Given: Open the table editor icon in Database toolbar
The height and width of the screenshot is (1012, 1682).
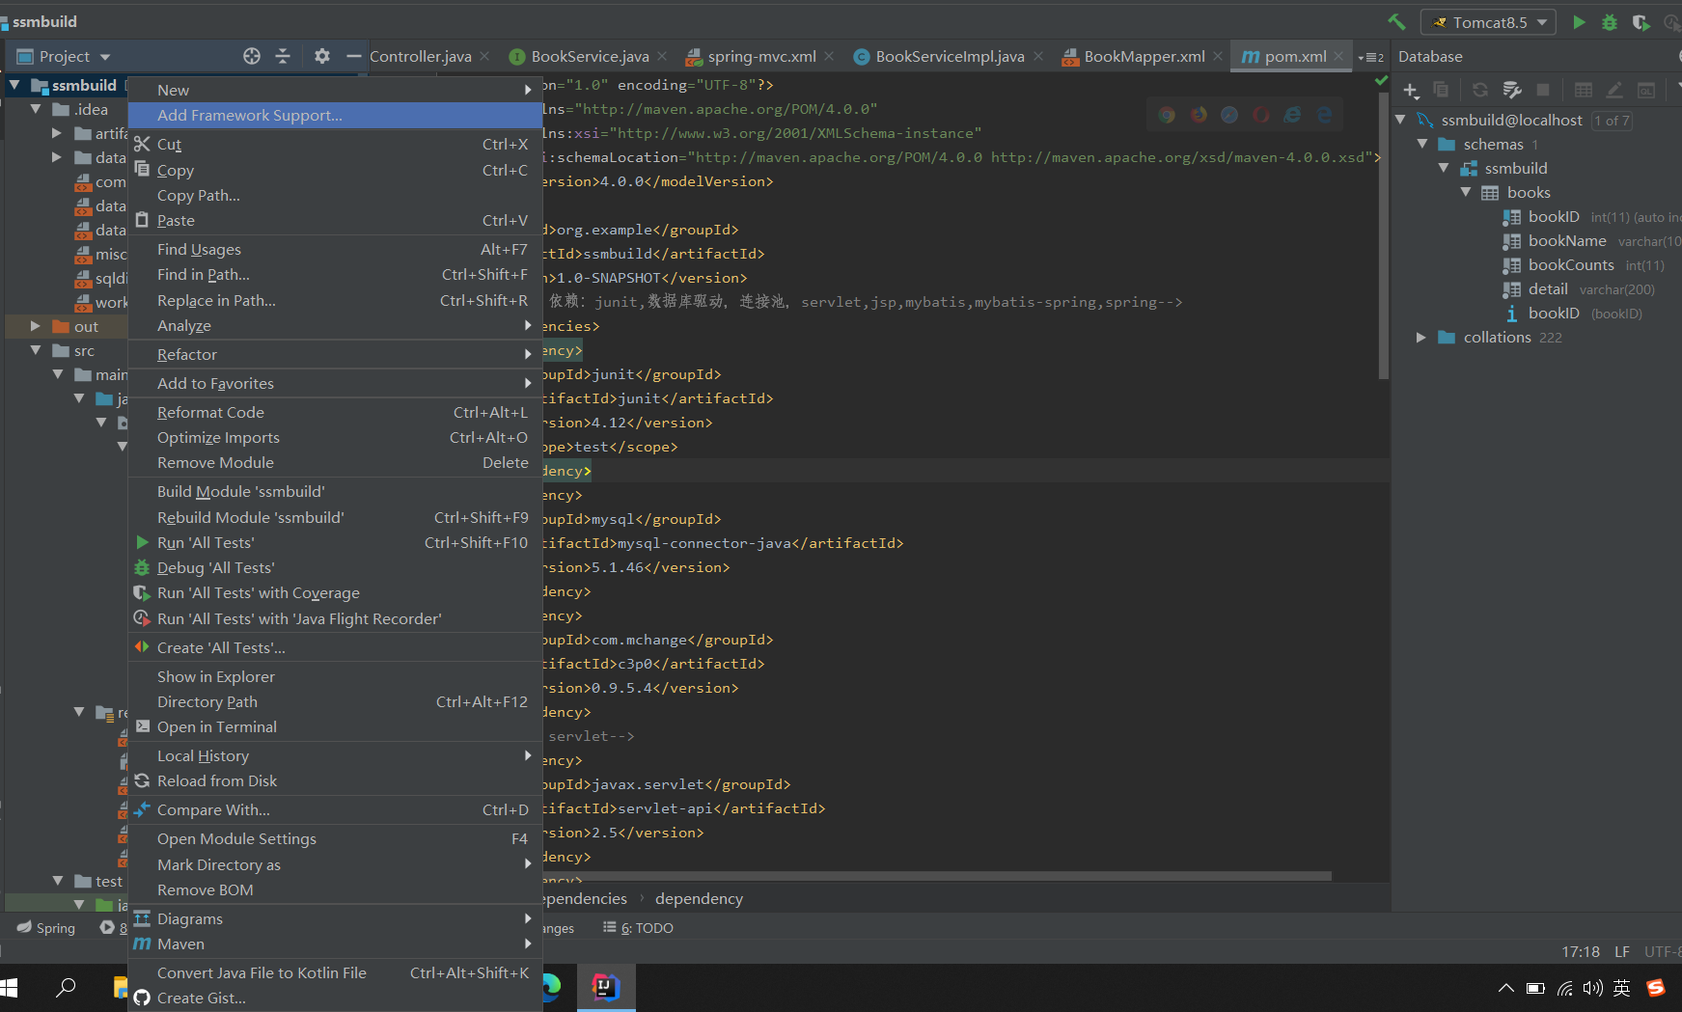Looking at the screenshot, I should (1584, 90).
